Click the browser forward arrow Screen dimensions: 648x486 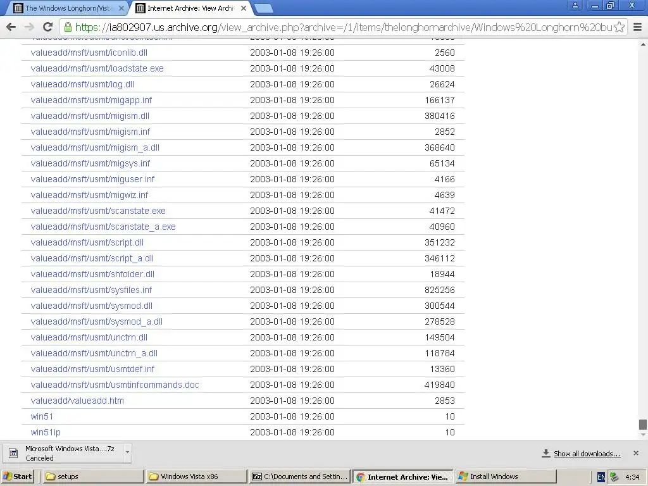pyautogui.click(x=29, y=27)
